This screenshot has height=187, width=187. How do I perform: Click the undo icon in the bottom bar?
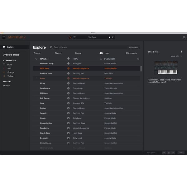tap(164, 153)
